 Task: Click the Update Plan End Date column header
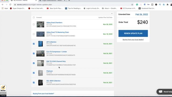[105, 17]
